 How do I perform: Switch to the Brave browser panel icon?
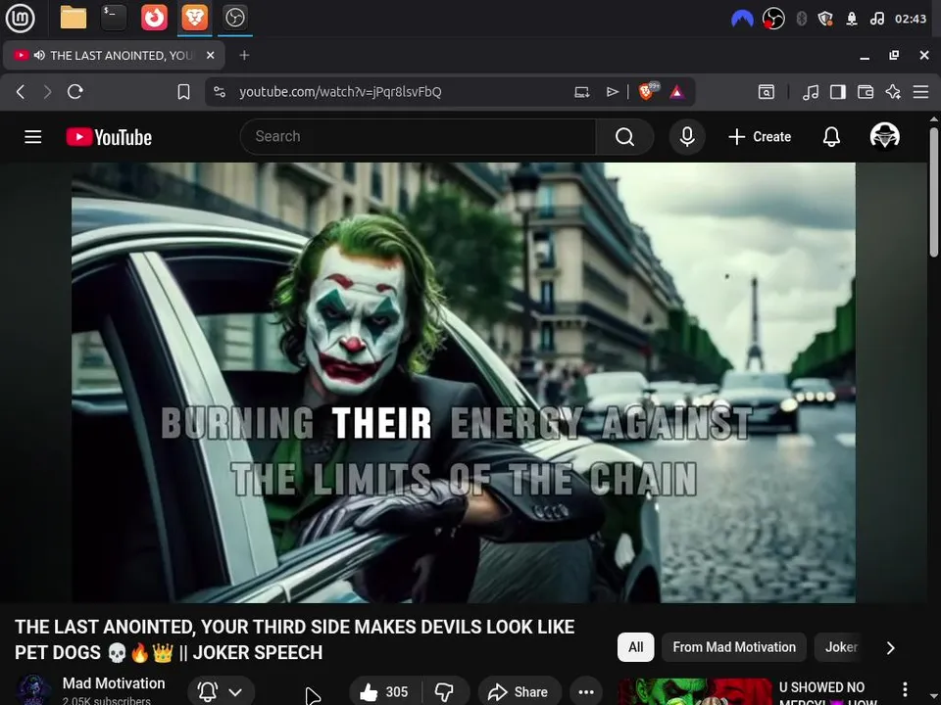194,18
